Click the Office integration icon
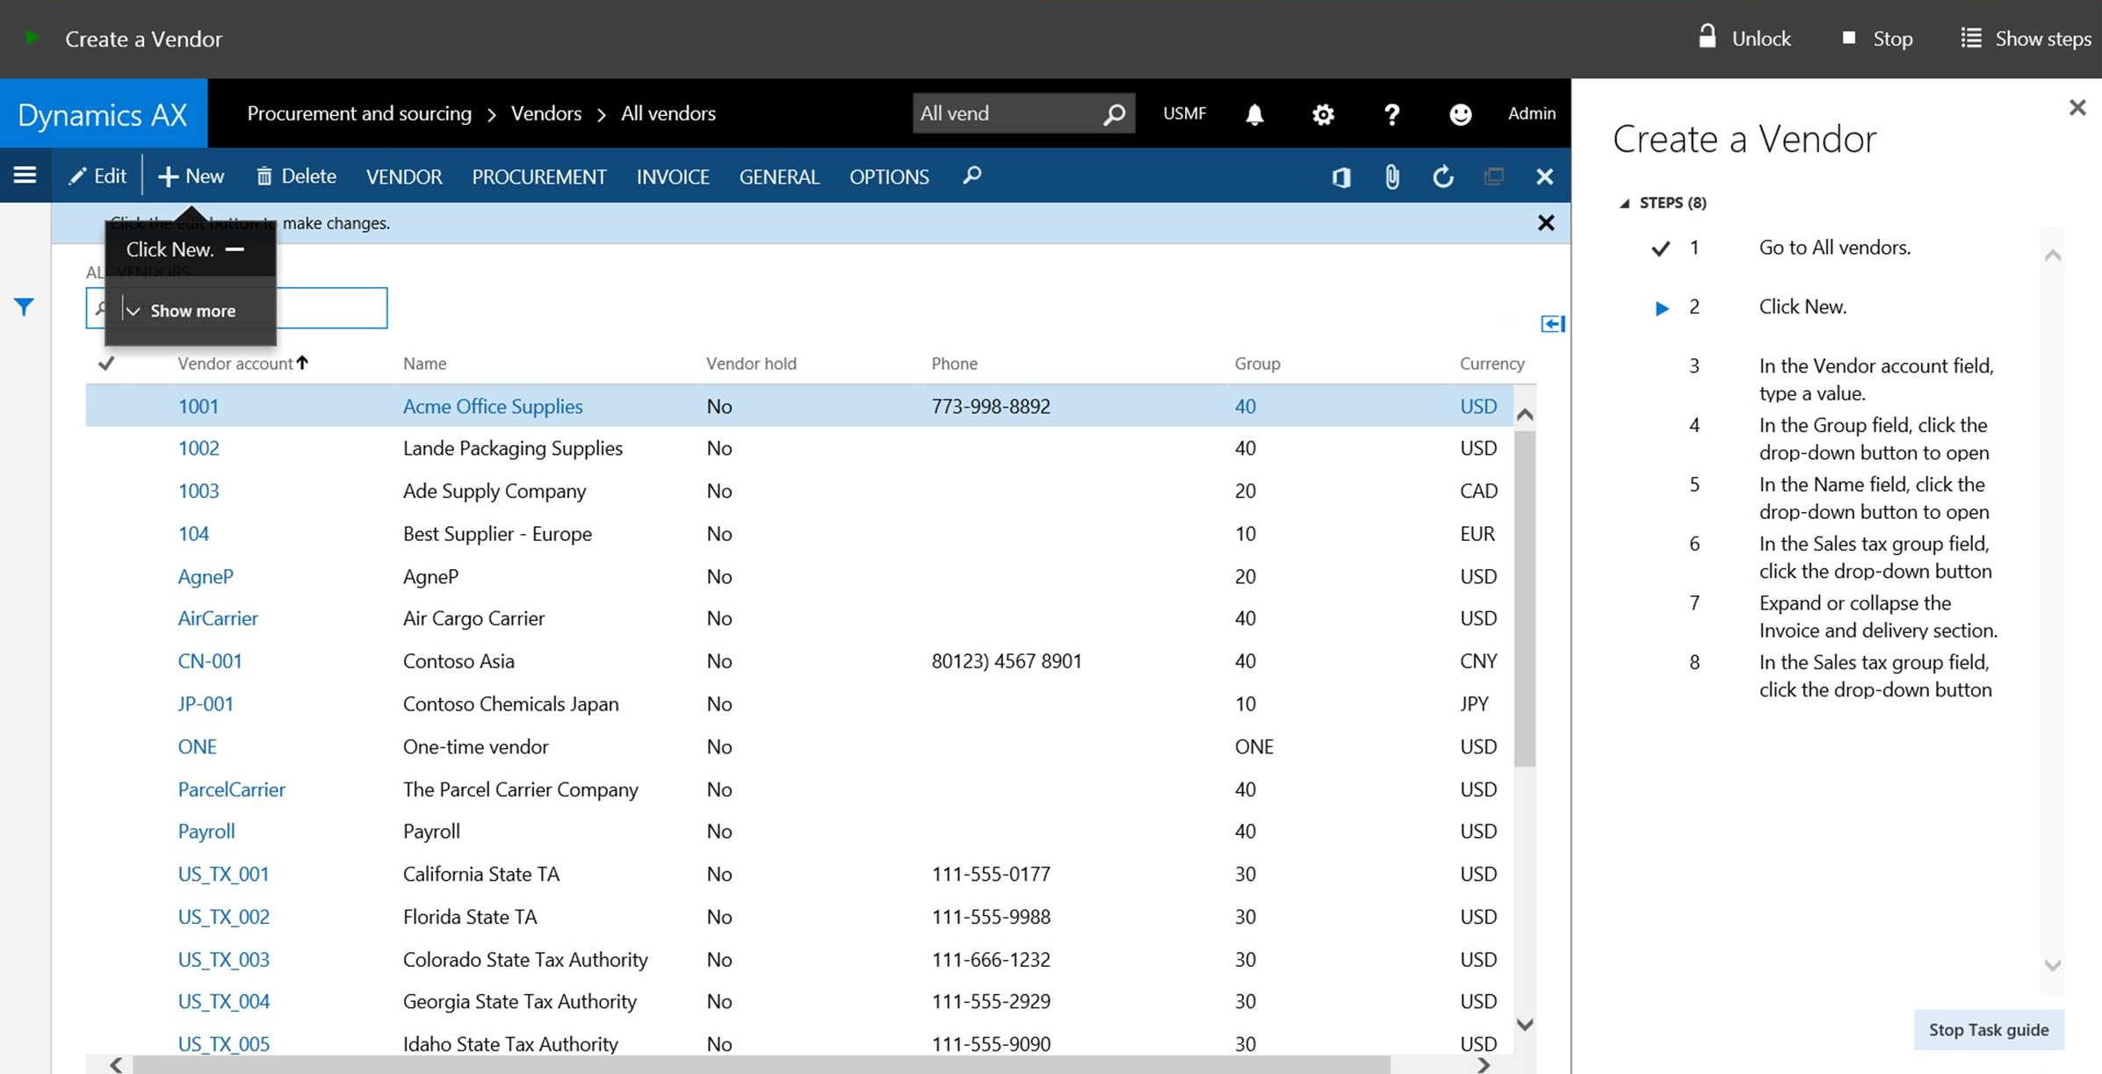Viewport: 2102px width, 1074px height. (1340, 177)
